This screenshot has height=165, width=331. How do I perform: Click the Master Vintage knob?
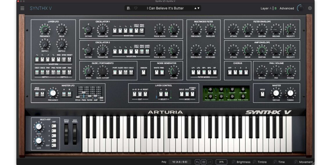click(x=276, y=93)
